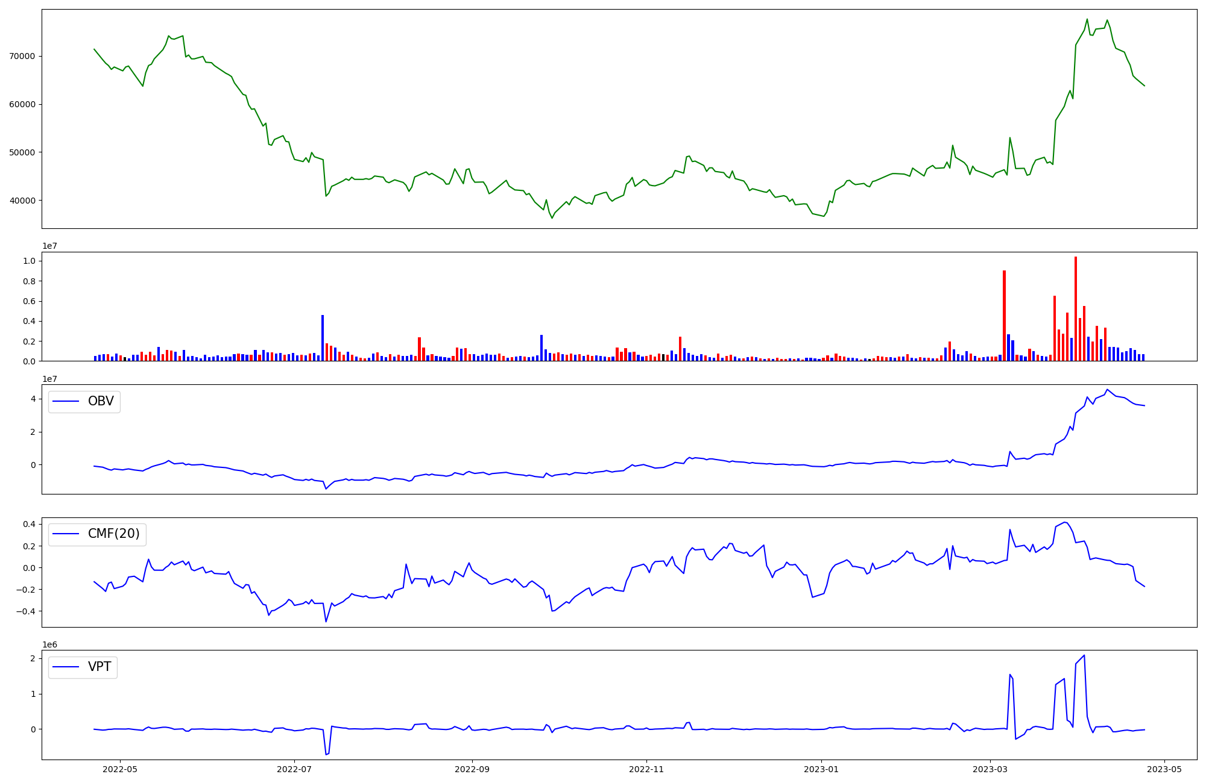The width and height of the screenshot is (1206, 783).
Task: Click the OBV legend label
Action: point(101,401)
